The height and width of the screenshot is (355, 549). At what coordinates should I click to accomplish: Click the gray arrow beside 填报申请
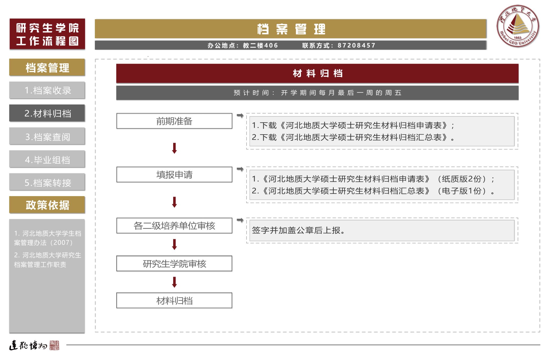coord(240,169)
